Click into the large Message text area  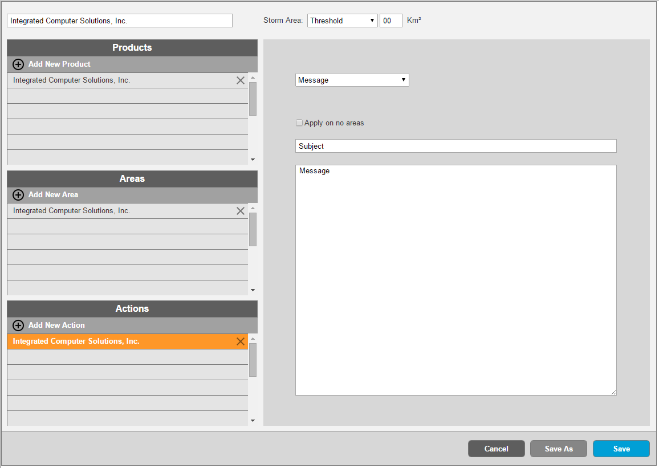coord(456,280)
